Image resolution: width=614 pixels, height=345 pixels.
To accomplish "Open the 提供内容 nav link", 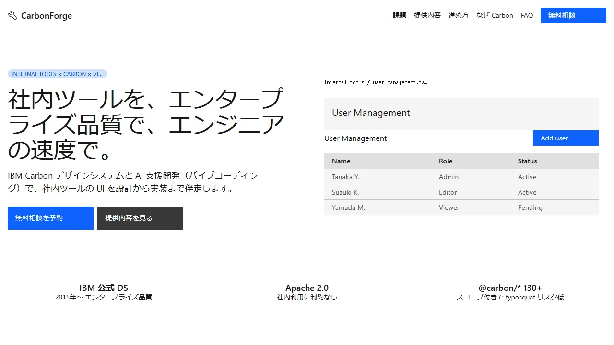I will [427, 15].
